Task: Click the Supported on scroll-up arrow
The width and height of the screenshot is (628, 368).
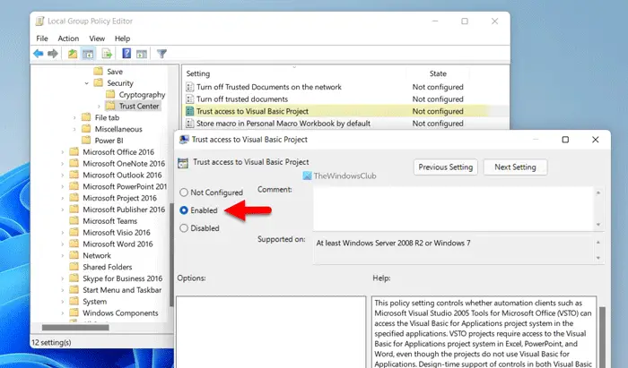Action: point(598,242)
